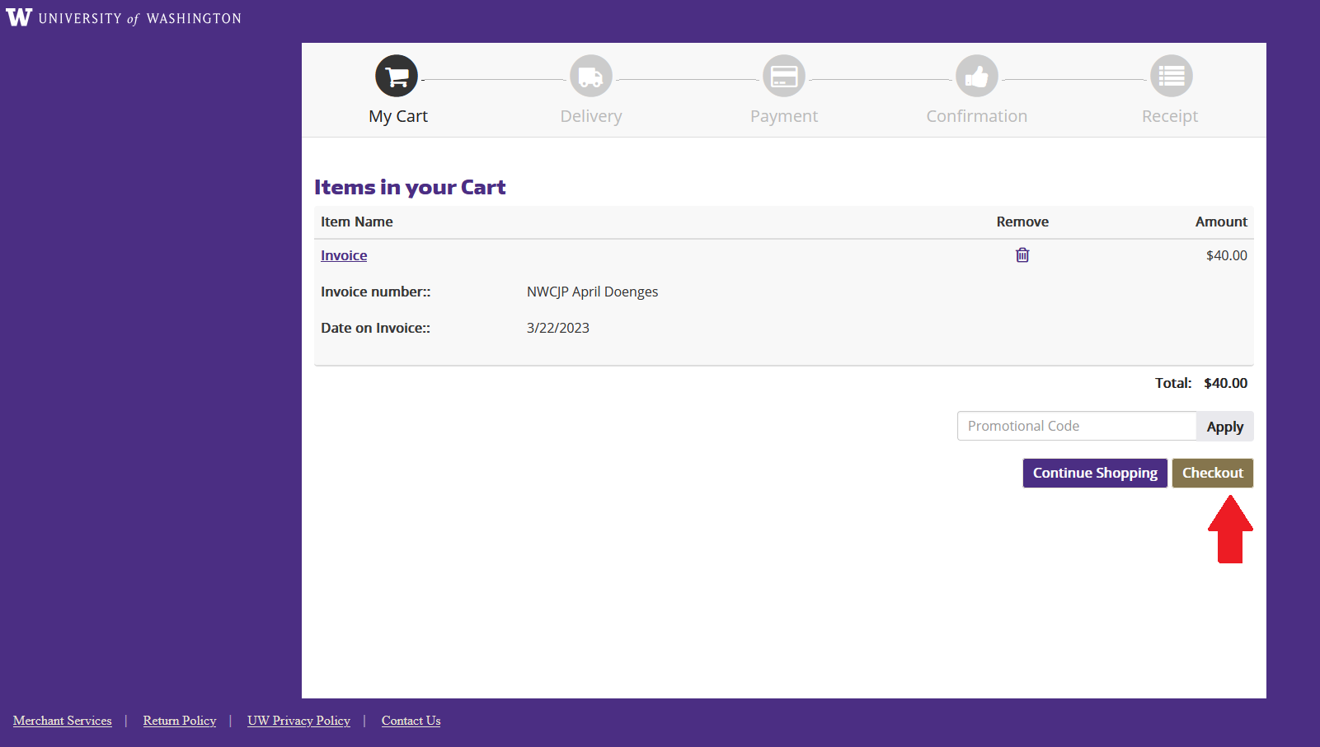The image size is (1320, 747).
Task: Click the University of Washington header text
Action: 140,18
